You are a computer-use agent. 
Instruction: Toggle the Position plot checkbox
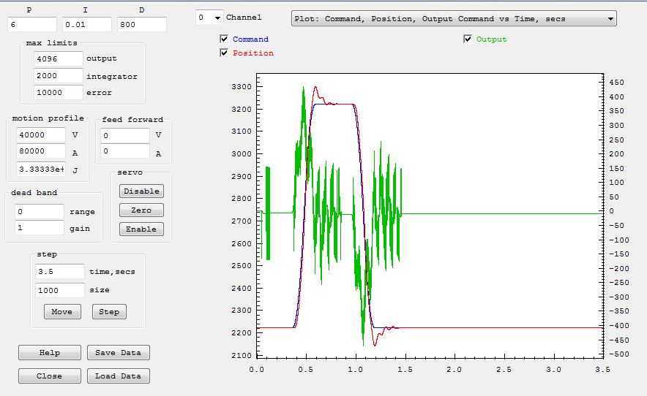click(224, 53)
